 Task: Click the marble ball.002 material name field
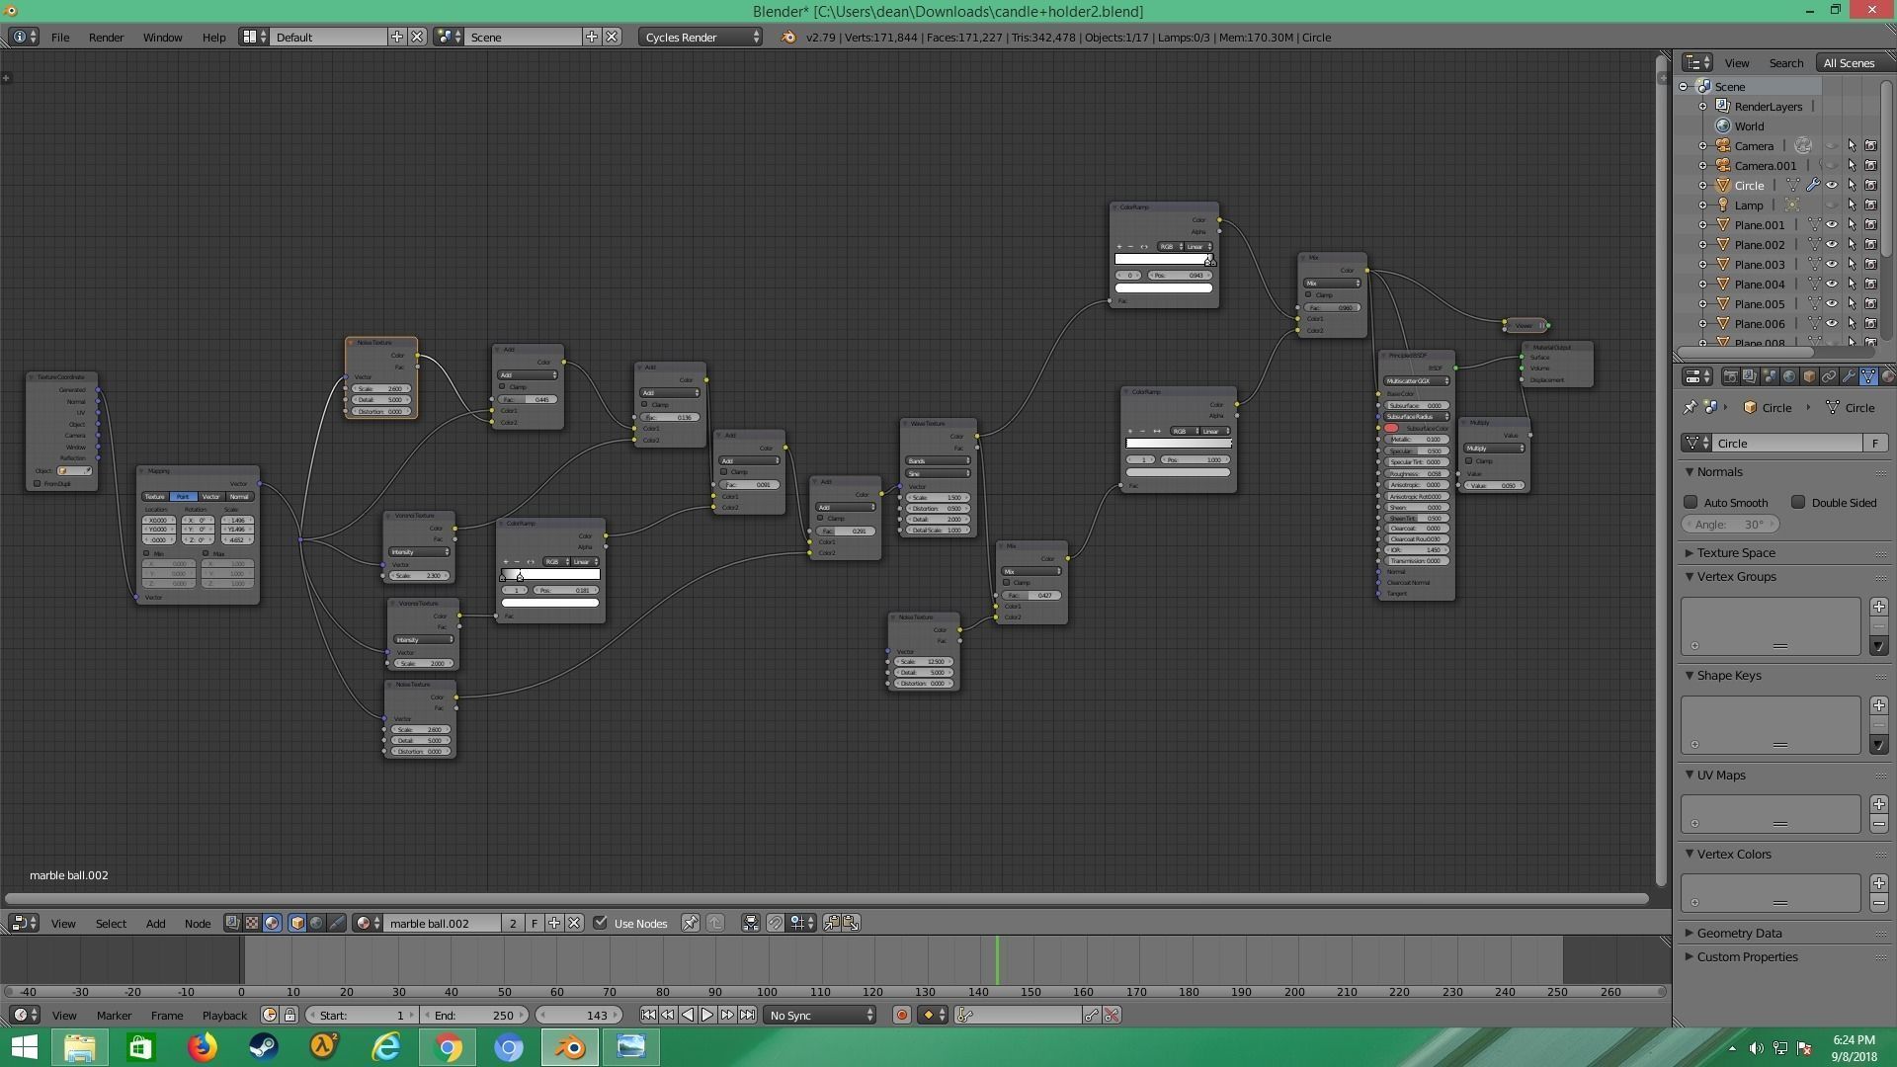click(x=443, y=923)
